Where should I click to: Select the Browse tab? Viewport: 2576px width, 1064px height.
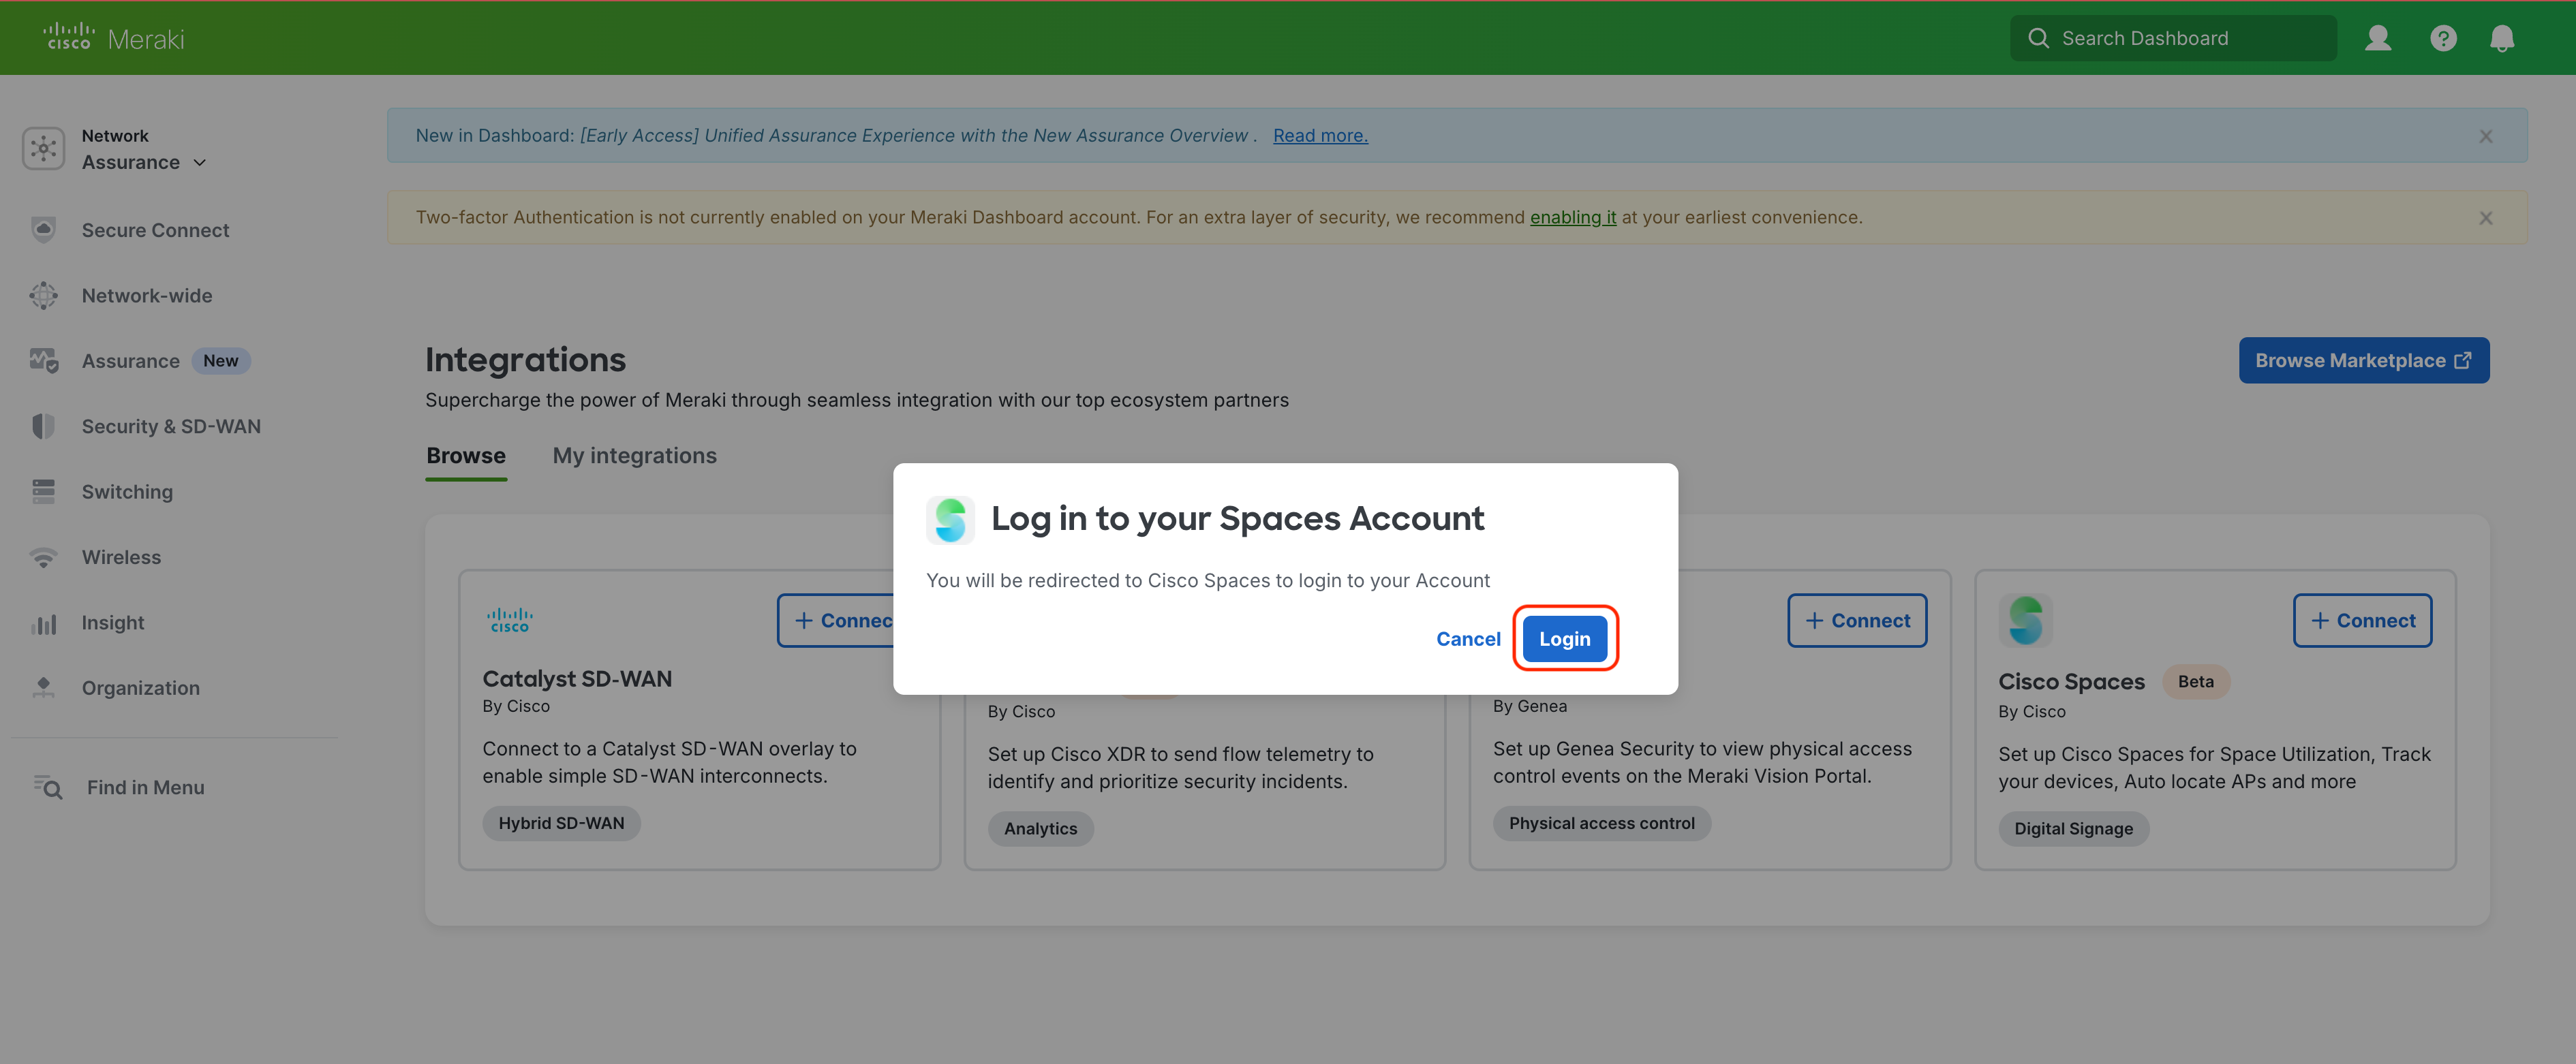tap(466, 456)
